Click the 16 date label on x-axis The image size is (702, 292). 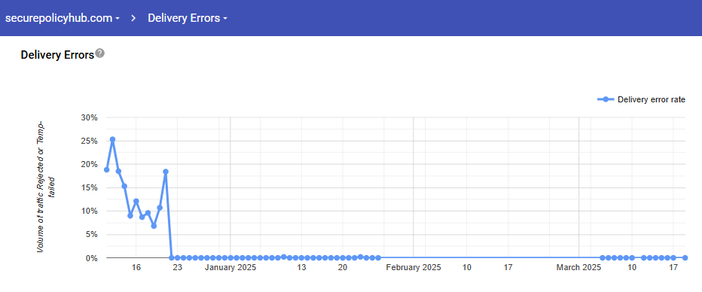click(136, 268)
